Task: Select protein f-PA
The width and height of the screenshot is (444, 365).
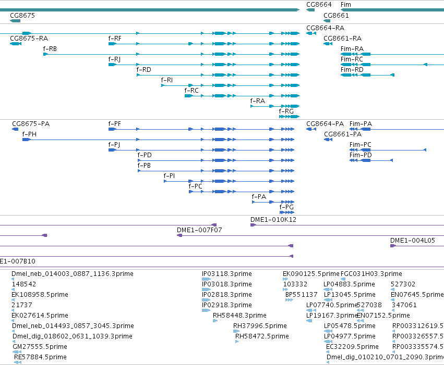Action: (259, 197)
